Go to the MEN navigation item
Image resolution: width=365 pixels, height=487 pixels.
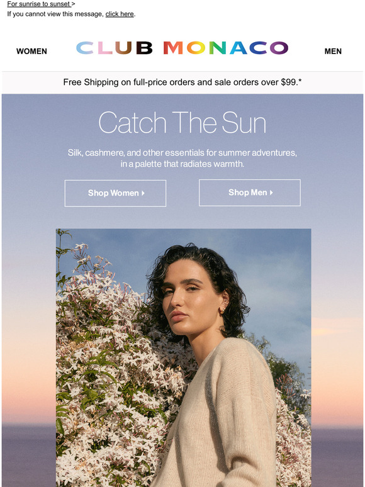point(333,51)
